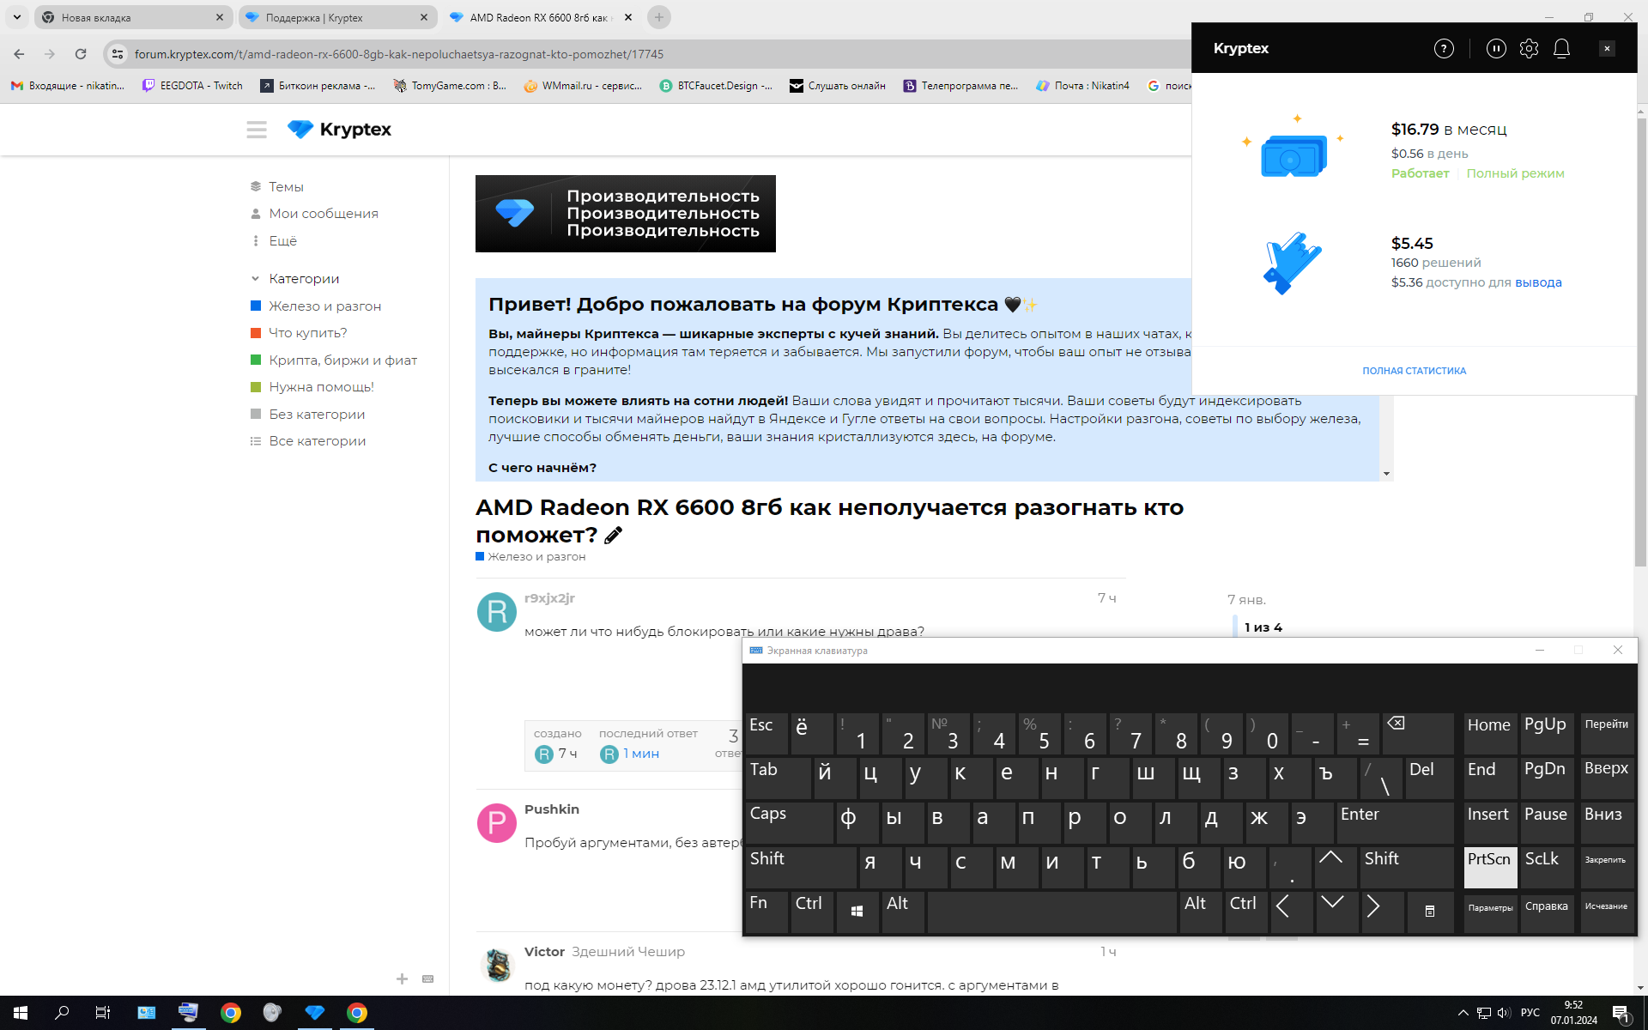Expand the Ещё menu in sidebar

(x=282, y=241)
